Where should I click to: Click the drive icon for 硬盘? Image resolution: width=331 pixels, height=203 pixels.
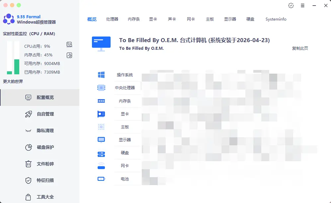[101, 154]
